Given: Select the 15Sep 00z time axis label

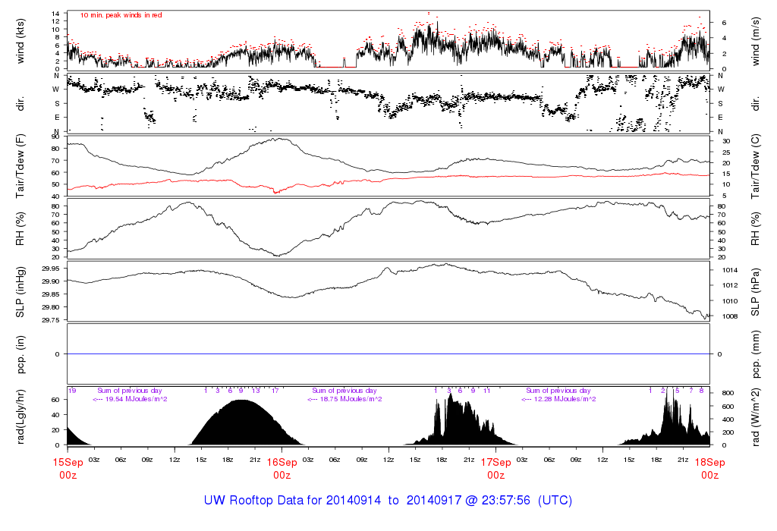Looking at the screenshot, I should [x=67, y=468].
